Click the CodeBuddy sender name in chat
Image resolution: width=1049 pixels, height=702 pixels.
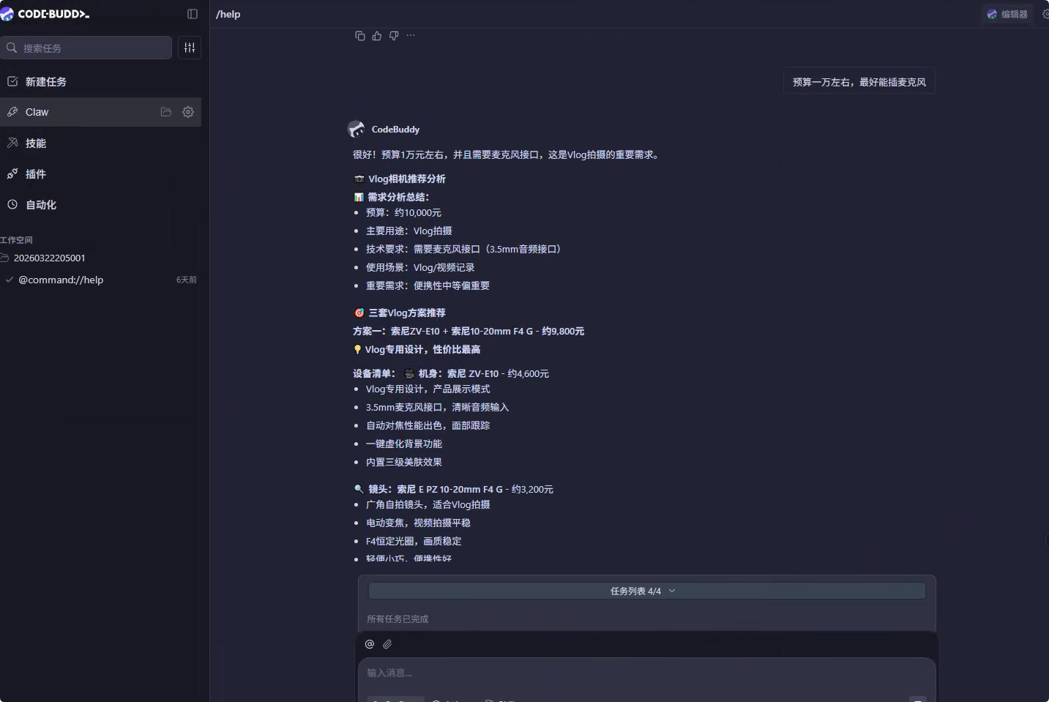point(395,130)
